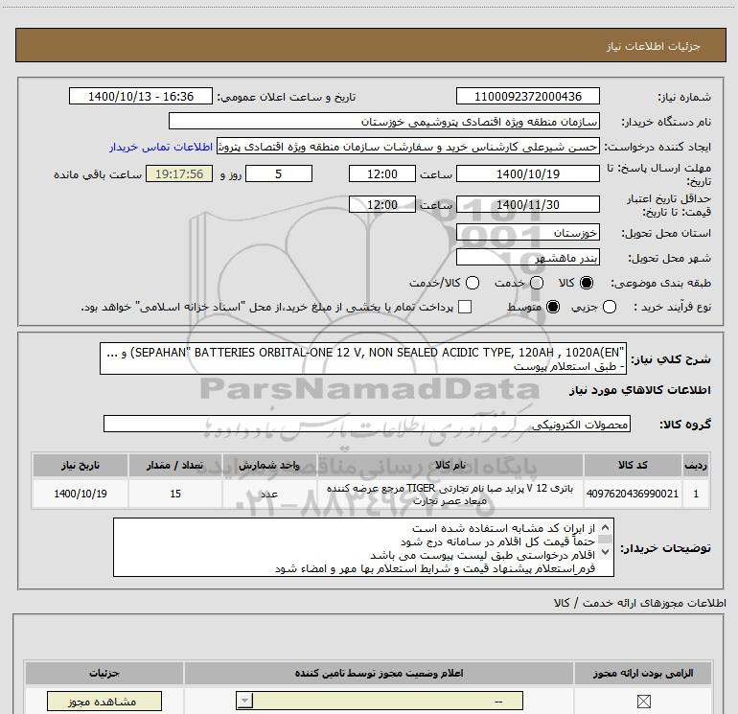This screenshot has width=738, height=714.
Task: Click the جزئیات column header
Action: point(104,673)
